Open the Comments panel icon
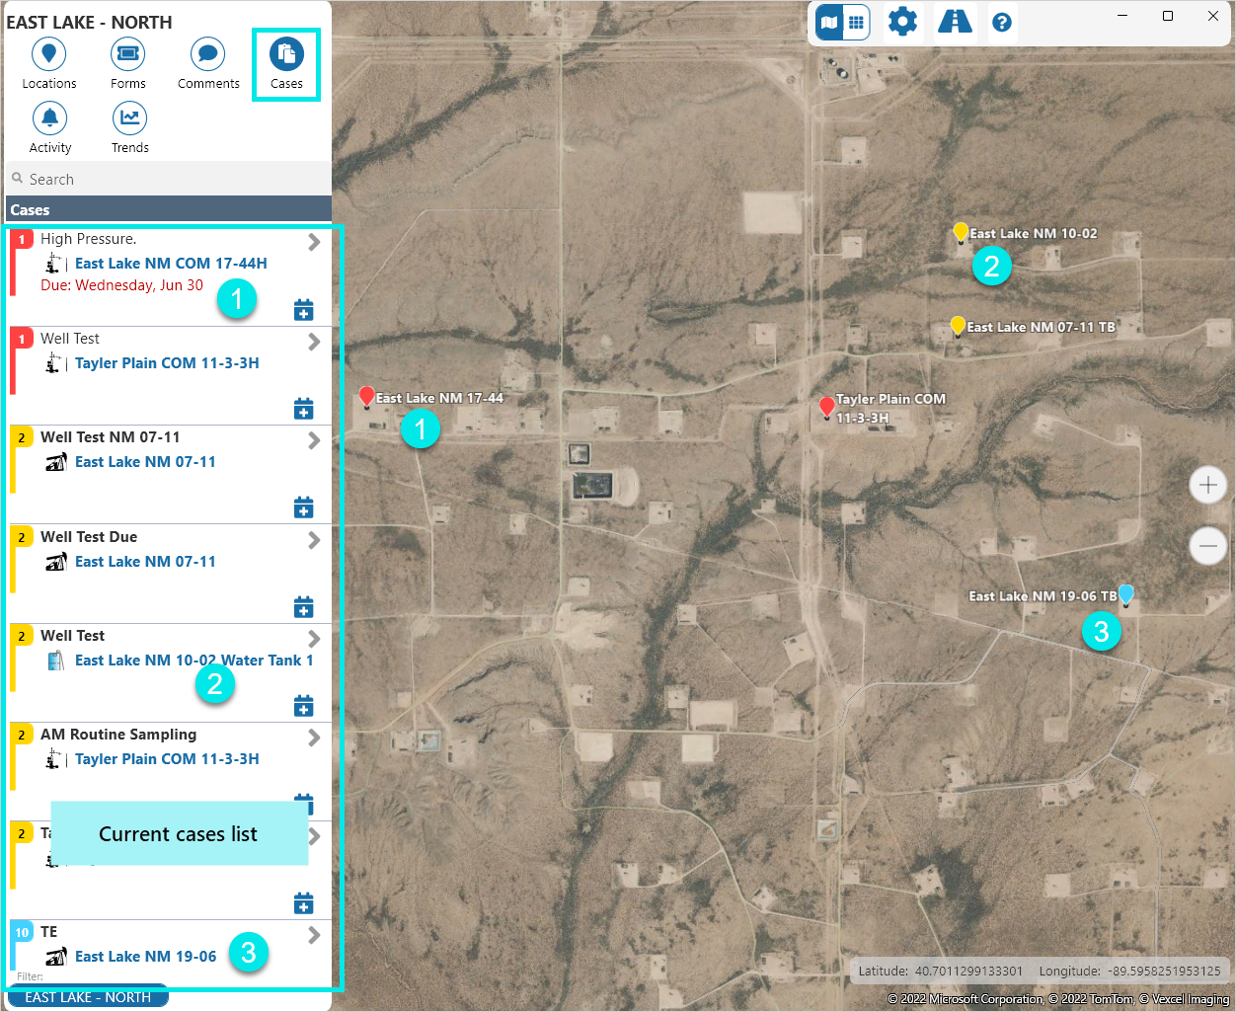Image resolution: width=1236 pixels, height=1012 pixels. coord(207,54)
